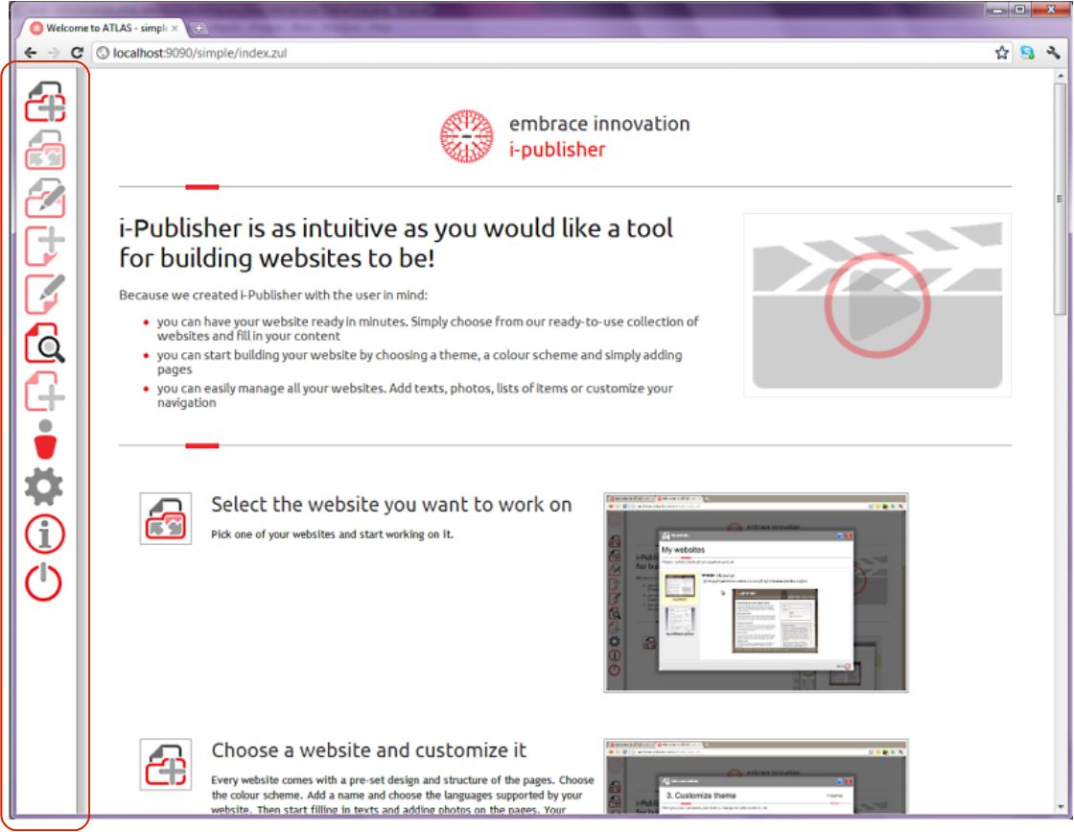This screenshot has height=832, width=1074.
Task: Open the select website icon in sidebar
Action: click(45, 150)
